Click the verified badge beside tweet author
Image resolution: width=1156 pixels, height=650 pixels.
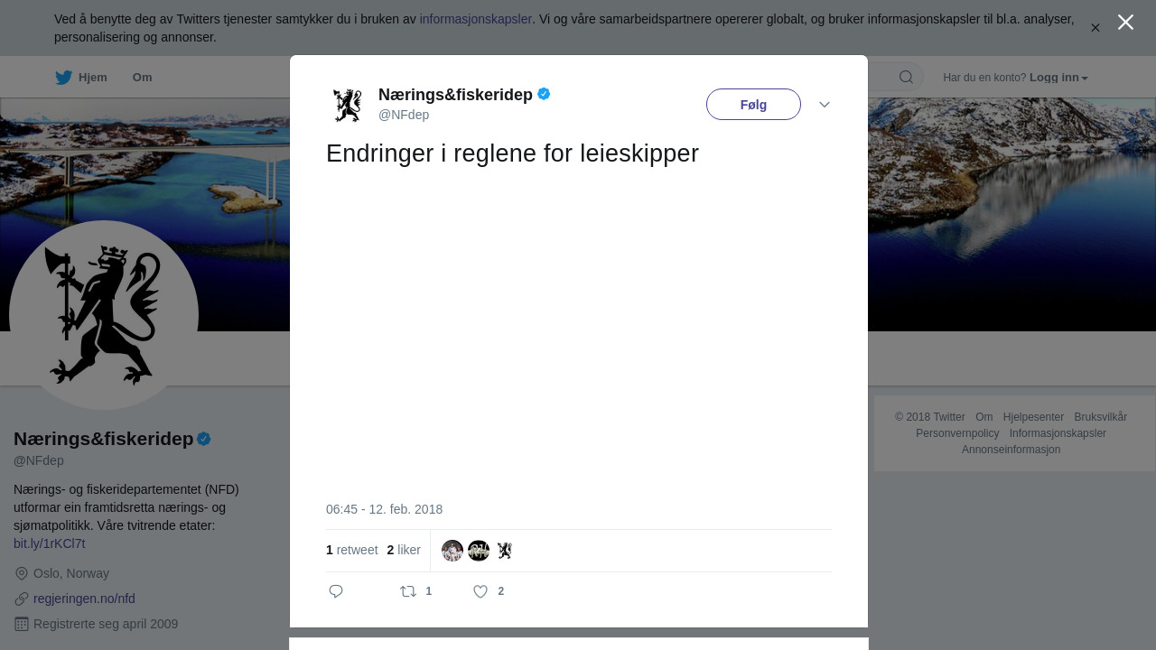click(544, 94)
